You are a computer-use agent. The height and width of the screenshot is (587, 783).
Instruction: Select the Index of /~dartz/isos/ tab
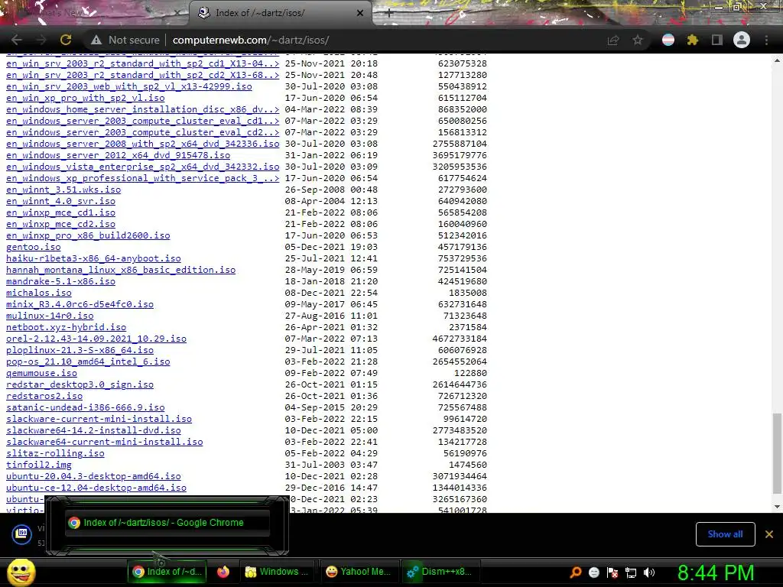pyautogui.click(x=280, y=13)
